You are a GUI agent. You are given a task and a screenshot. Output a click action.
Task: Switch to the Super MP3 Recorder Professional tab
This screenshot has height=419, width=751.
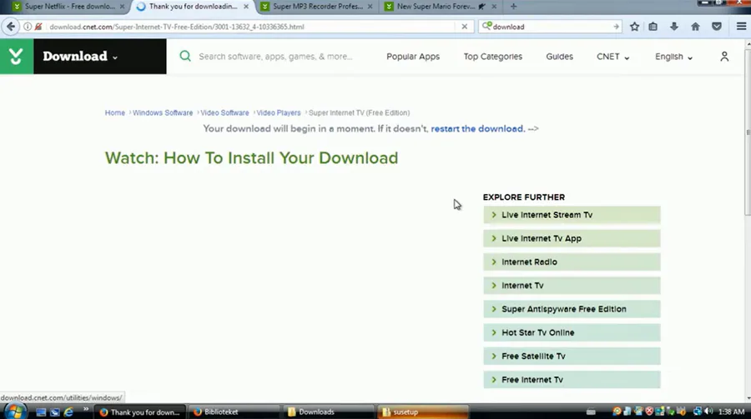pyautogui.click(x=318, y=7)
